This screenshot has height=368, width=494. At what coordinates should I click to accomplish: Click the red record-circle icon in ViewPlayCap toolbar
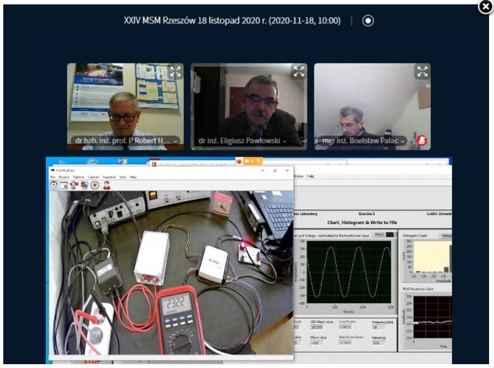tap(94, 186)
